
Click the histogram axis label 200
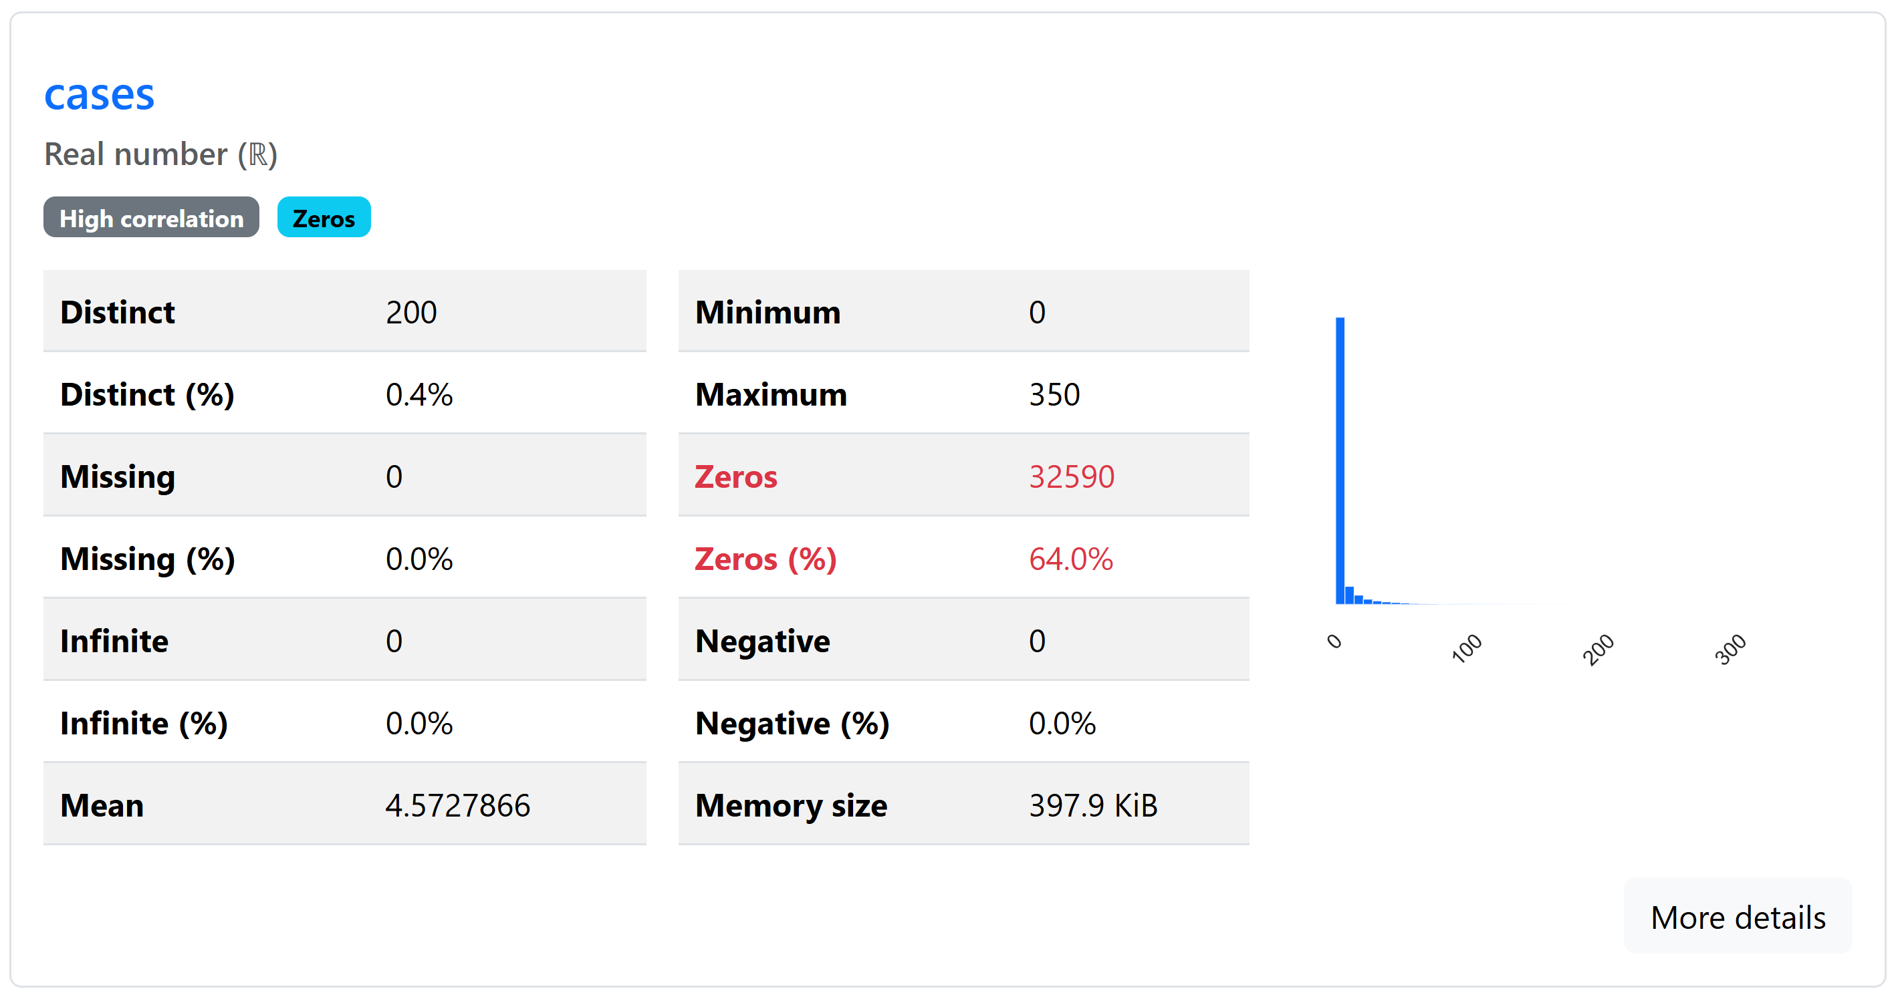[x=1598, y=650]
